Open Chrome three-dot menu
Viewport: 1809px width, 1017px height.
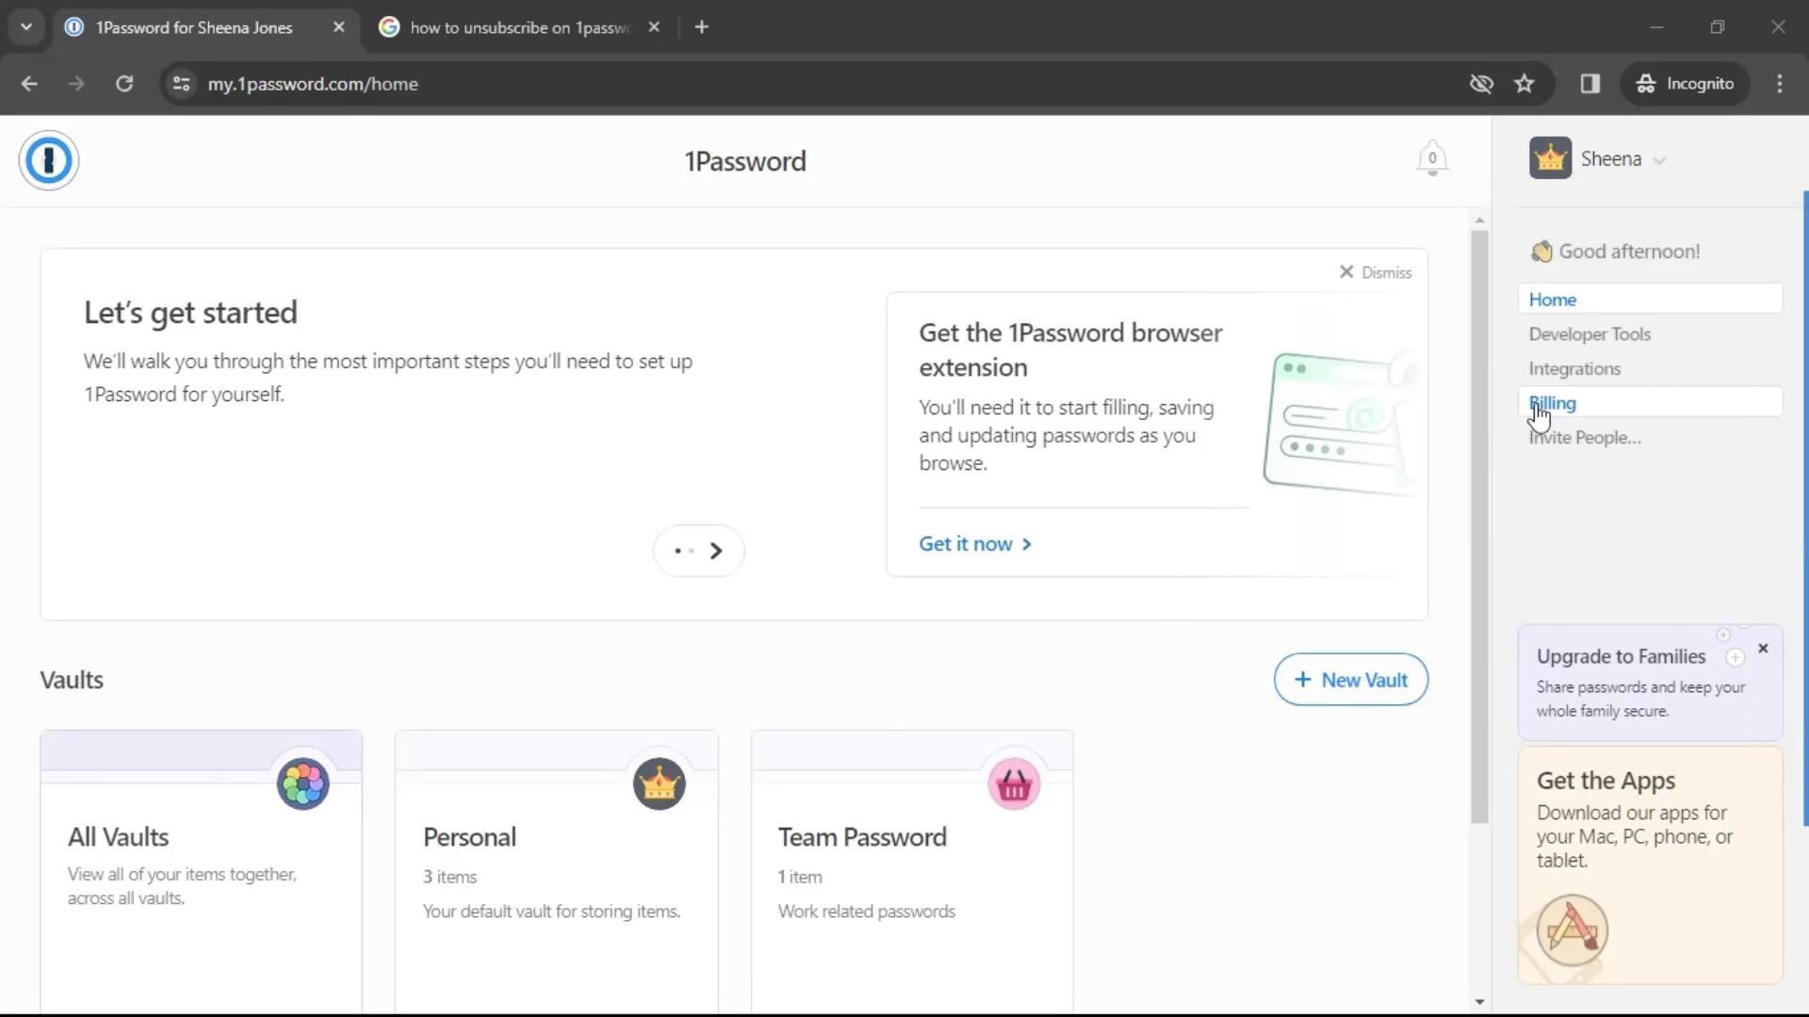click(x=1779, y=84)
